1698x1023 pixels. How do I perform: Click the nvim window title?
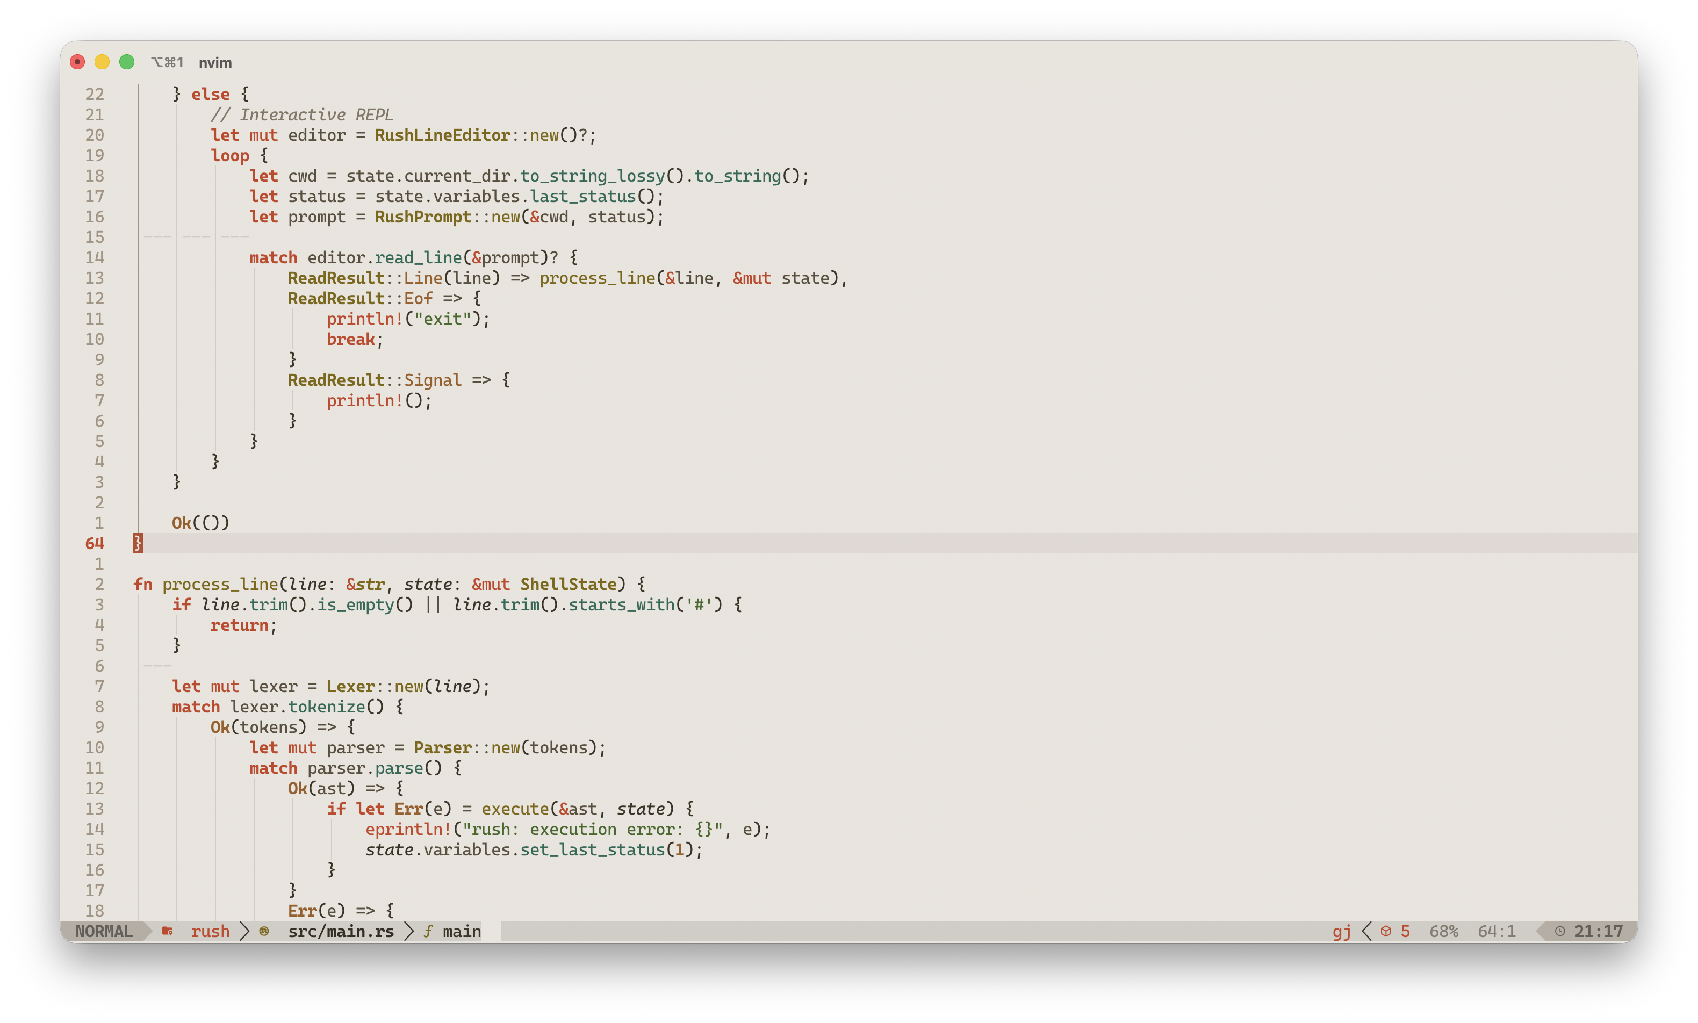215,63
